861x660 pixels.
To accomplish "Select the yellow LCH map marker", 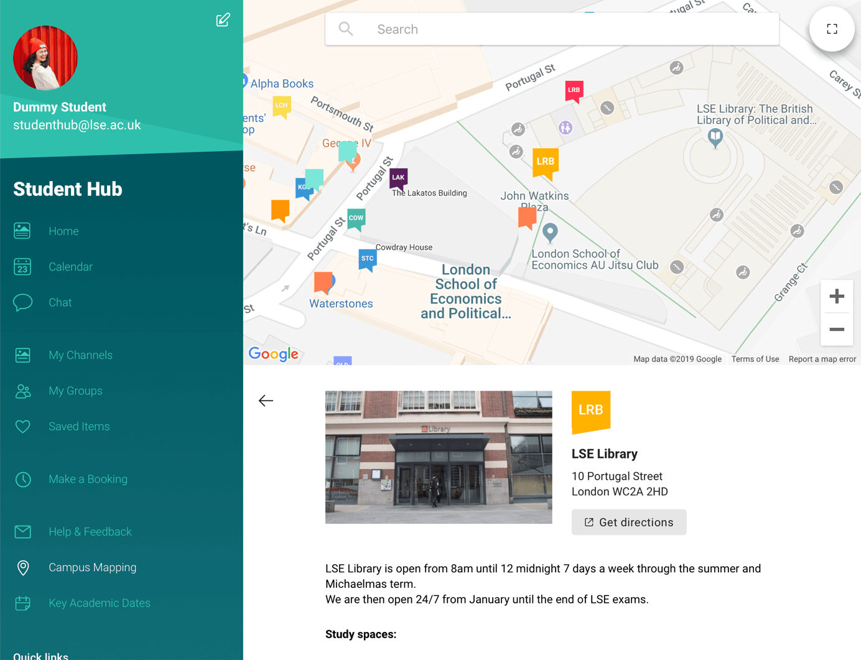I will click(282, 107).
